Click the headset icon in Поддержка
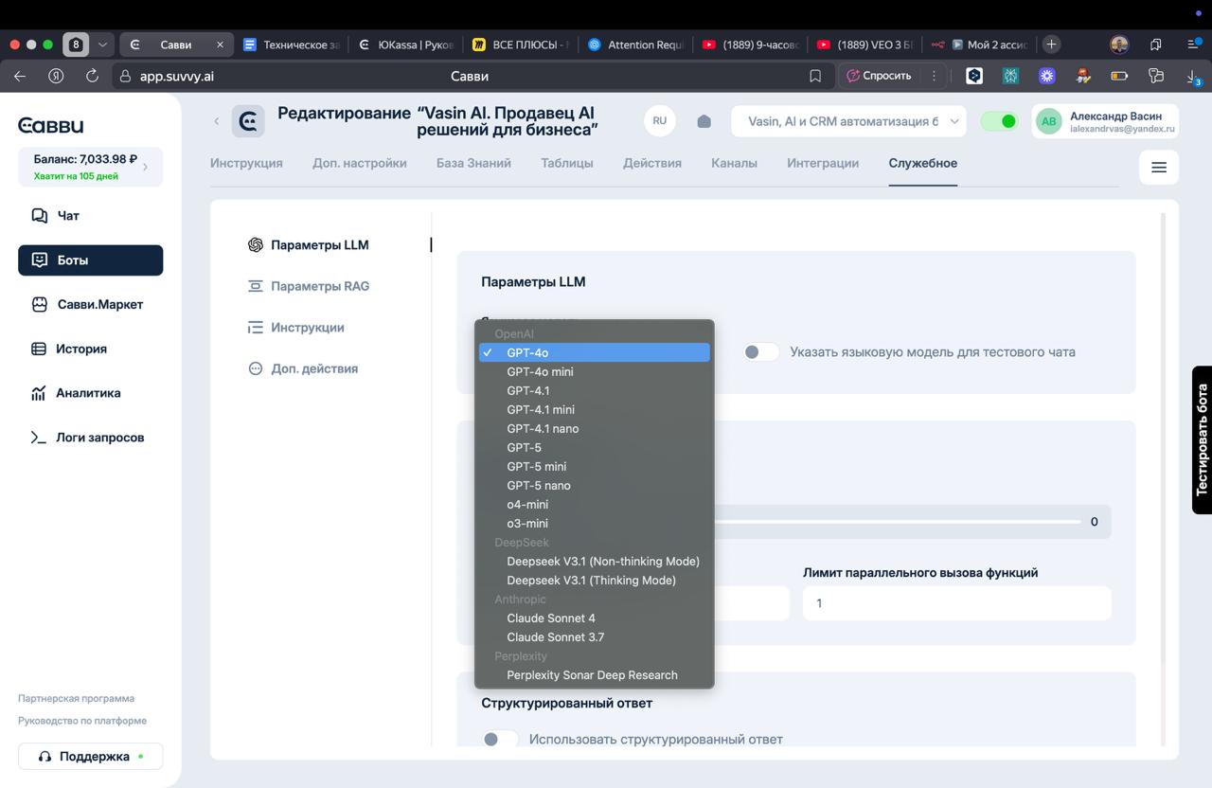Viewport: 1212px width, 788px height. [45, 757]
